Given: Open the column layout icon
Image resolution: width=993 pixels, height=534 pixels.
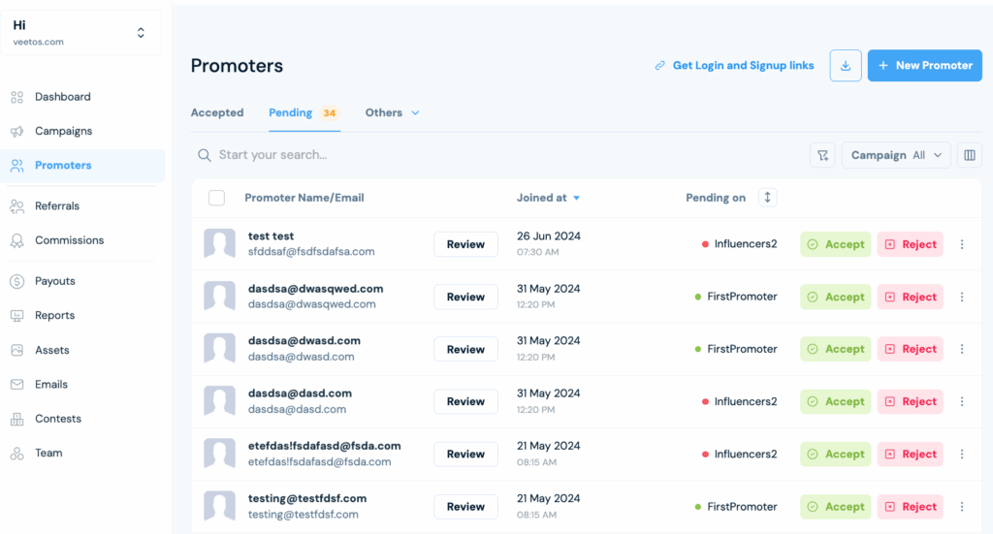Looking at the screenshot, I should 970,155.
